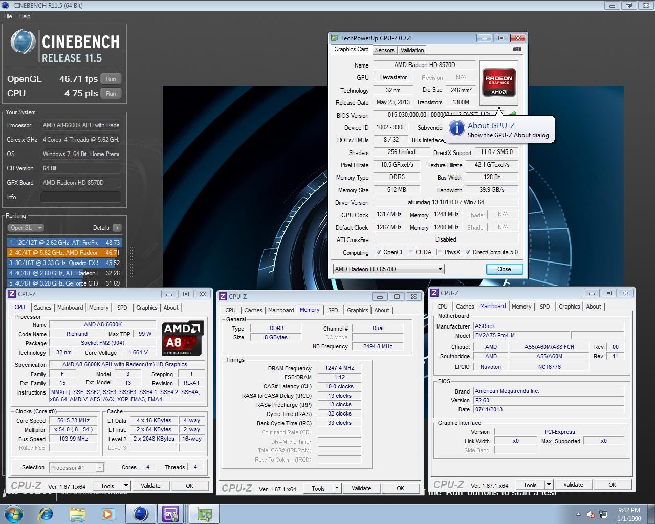Click the ranking list scrollbar in Cinebench
The image size is (655, 524).
132,263
